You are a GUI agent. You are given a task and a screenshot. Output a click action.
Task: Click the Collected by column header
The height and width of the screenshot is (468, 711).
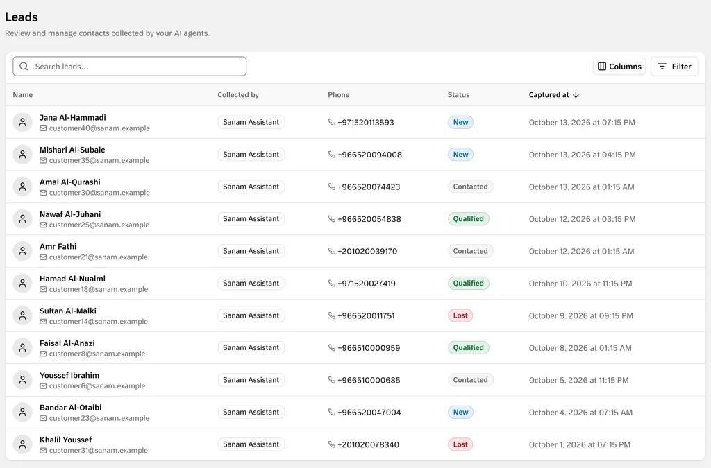pos(238,95)
